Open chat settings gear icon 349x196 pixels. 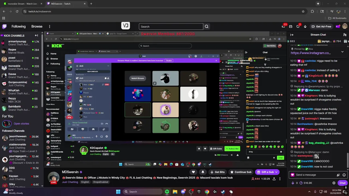coord(334,183)
